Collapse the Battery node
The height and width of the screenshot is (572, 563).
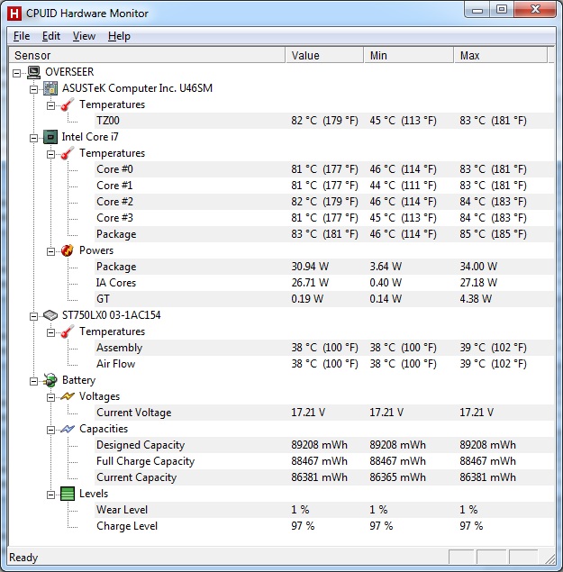(x=33, y=381)
